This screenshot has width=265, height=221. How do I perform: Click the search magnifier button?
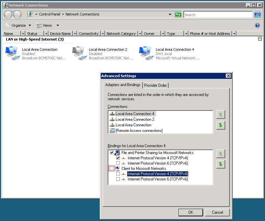pyautogui.click(x=257, y=15)
